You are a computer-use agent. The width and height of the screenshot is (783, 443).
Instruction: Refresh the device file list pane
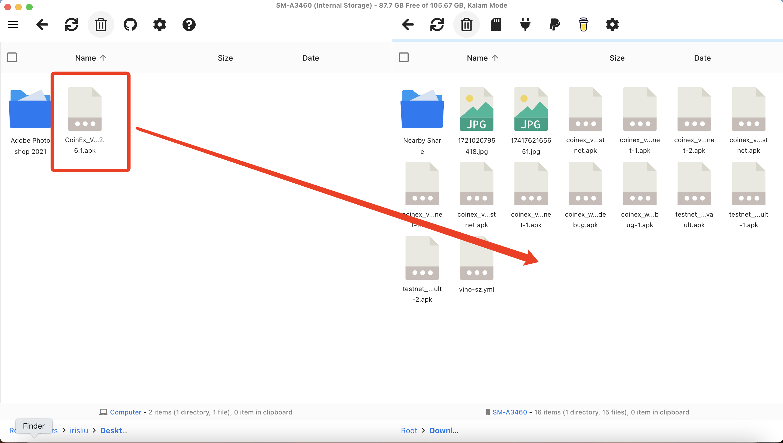click(x=437, y=24)
